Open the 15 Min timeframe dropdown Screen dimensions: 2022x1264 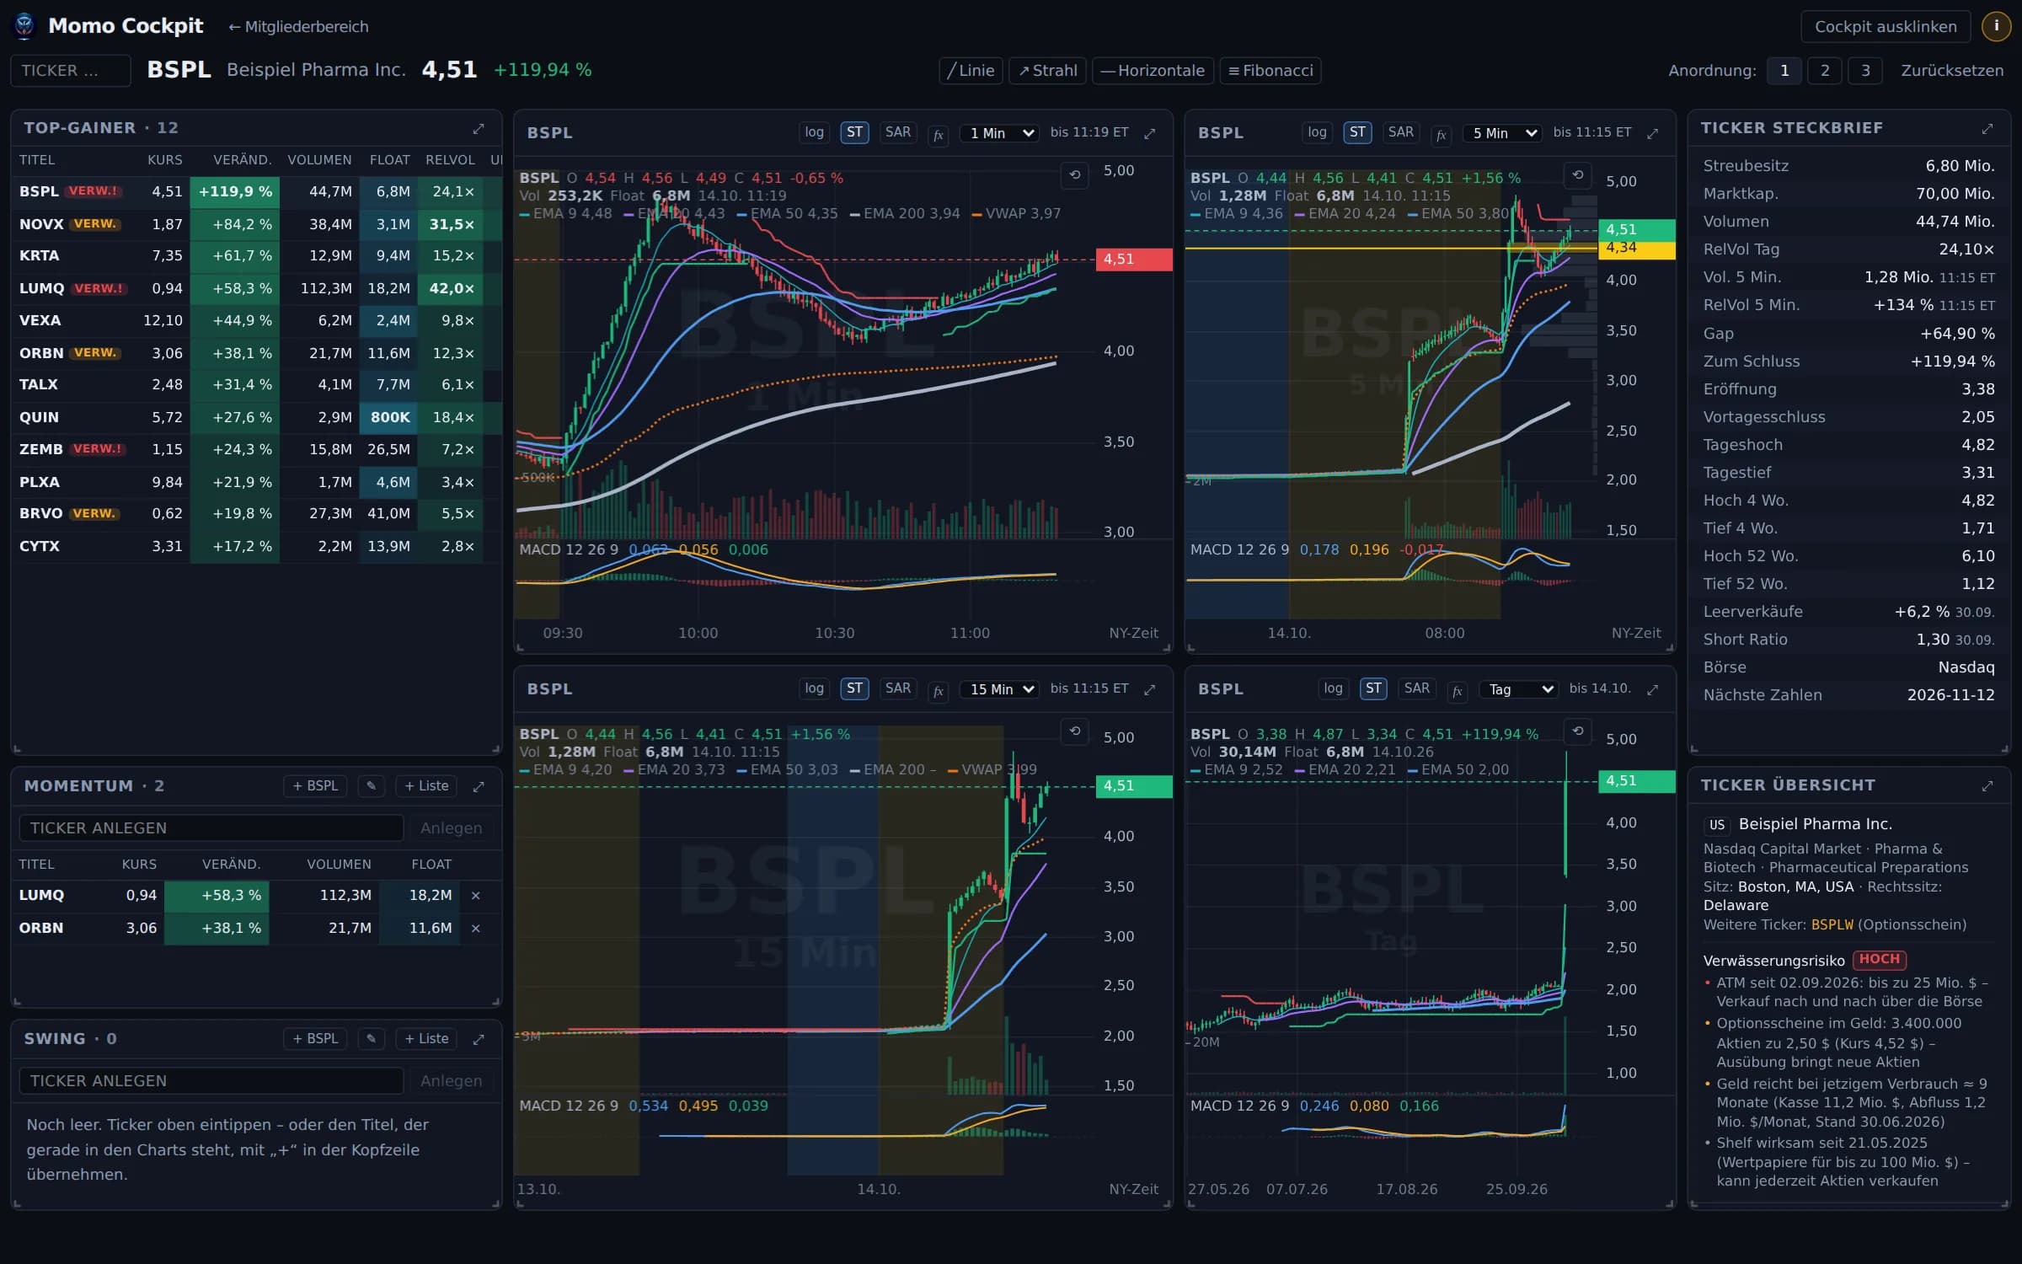click(x=999, y=689)
